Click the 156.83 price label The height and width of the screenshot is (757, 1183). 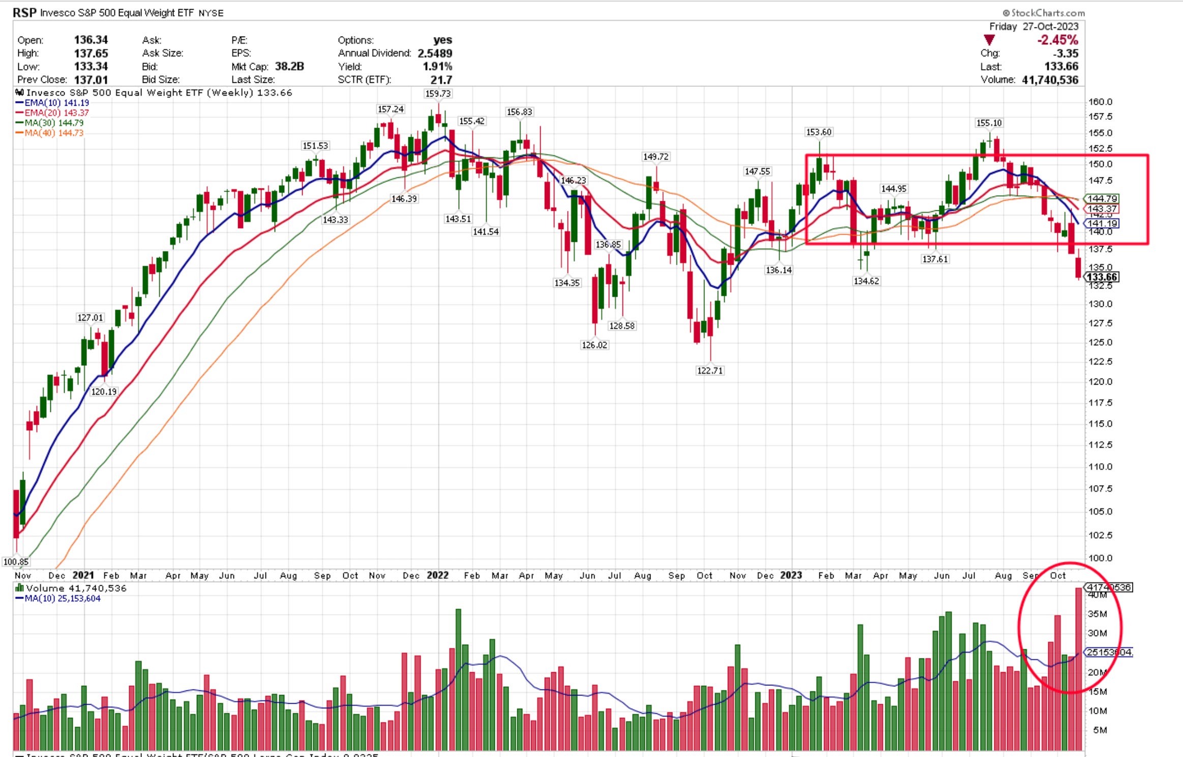[519, 112]
